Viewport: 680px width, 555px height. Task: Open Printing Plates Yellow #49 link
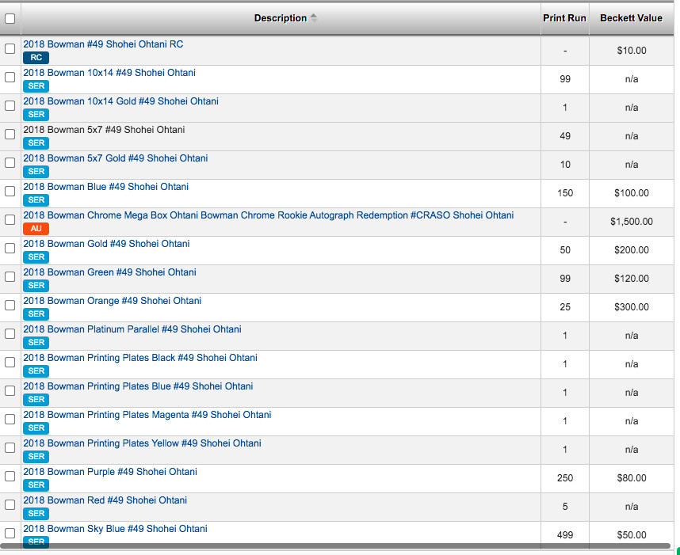[142, 443]
